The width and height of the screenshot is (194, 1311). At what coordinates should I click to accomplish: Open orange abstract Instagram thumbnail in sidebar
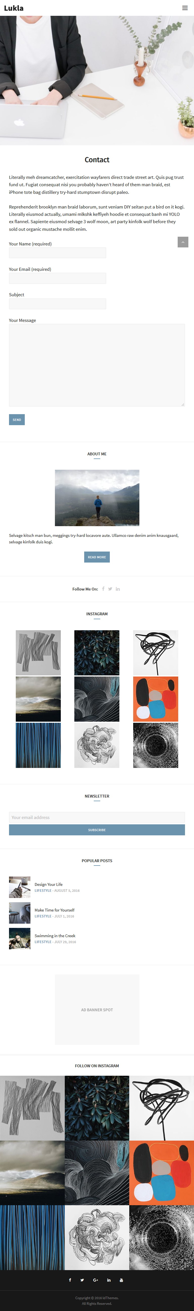click(155, 699)
